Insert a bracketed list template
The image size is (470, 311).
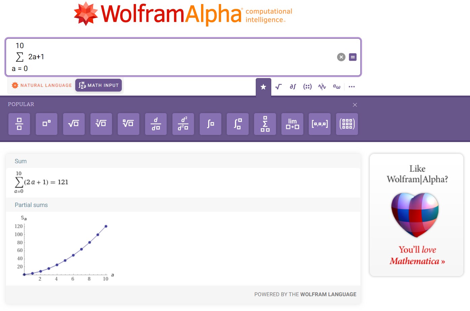(320, 124)
